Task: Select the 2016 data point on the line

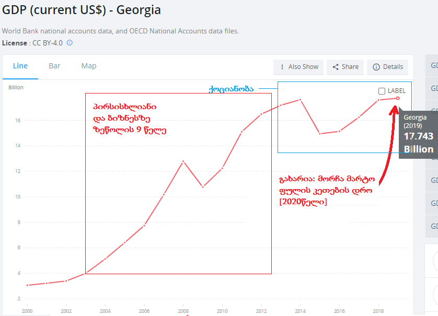Action: (339, 131)
